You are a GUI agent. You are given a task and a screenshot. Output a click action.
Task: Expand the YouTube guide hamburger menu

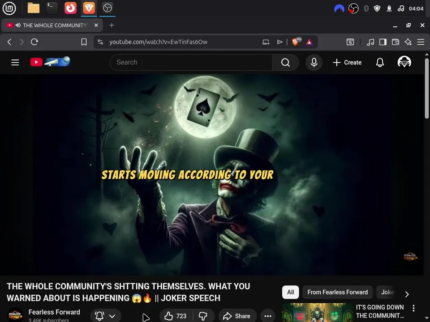[15, 63]
